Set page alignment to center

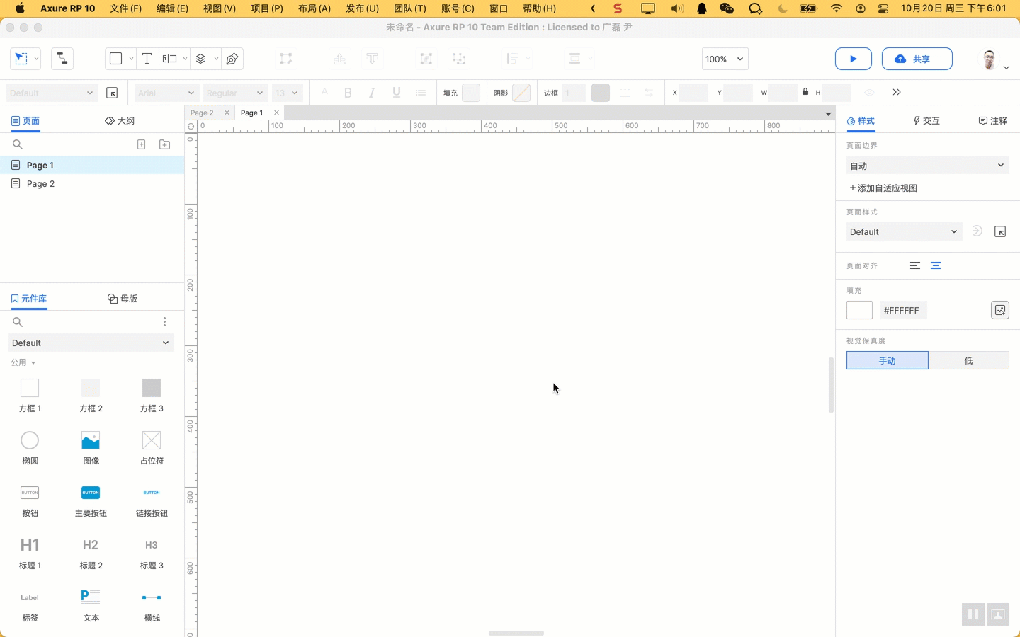point(936,265)
